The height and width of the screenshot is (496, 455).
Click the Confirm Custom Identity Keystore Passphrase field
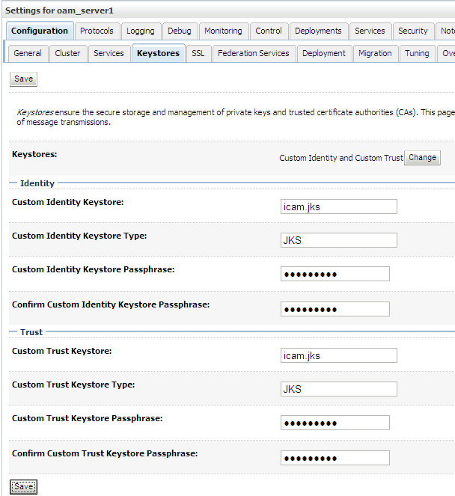[335, 309]
